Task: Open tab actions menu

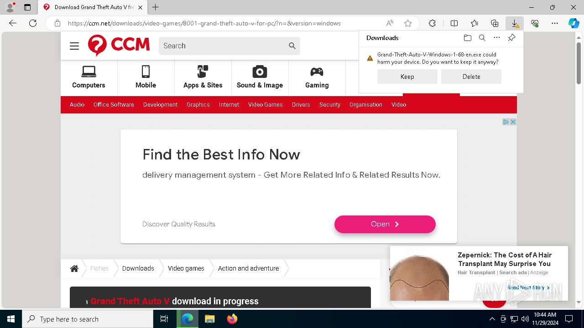Action: pyautogui.click(x=27, y=7)
